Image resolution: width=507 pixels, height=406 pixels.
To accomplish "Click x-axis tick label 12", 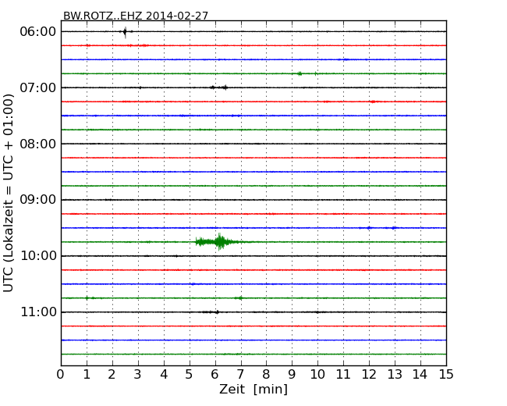I will click(369, 374).
